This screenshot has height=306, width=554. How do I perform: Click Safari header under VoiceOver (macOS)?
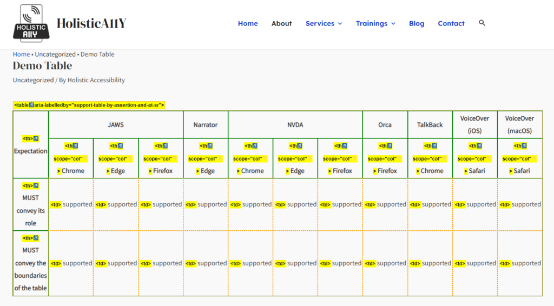coord(520,158)
